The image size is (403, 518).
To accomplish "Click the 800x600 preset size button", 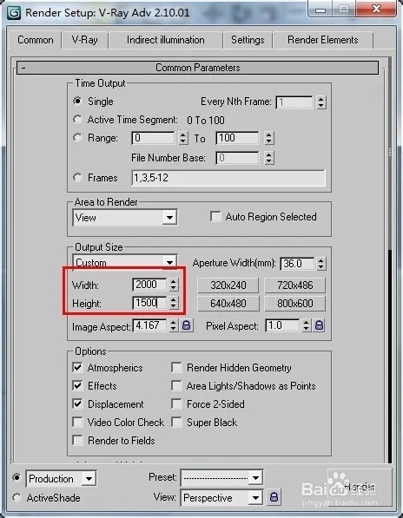I will click(295, 304).
